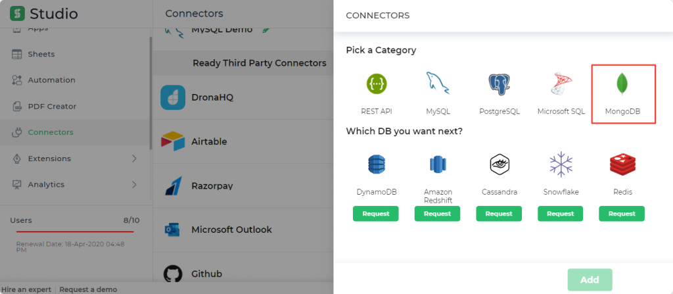Screen dimensions: 673x294
Task: Click the DynamoDB database icon
Action: click(377, 164)
